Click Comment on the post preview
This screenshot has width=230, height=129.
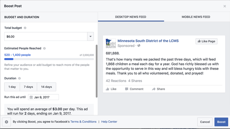pos(134,89)
